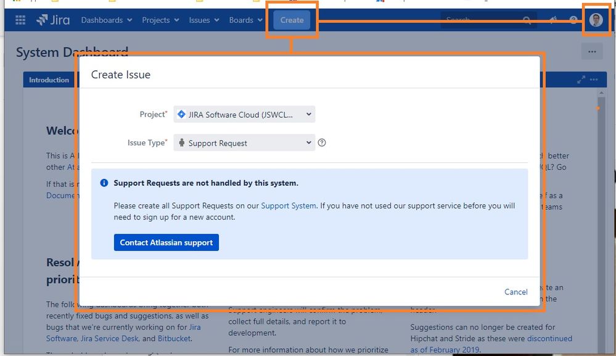Click the info icon in support notice
This screenshot has height=356, width=616.
[104, 183]
